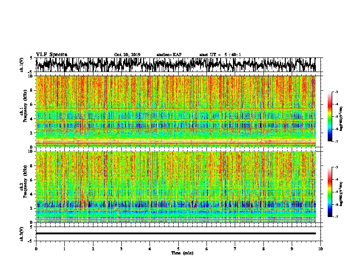Click the "-7" tick on ch.2 colorbar
Image resolution: width=361 pixels, height=279 pixels.
pos(336,217)
